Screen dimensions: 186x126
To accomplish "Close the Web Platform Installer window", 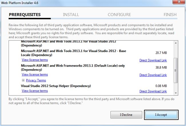I will [x=179, y=2].
